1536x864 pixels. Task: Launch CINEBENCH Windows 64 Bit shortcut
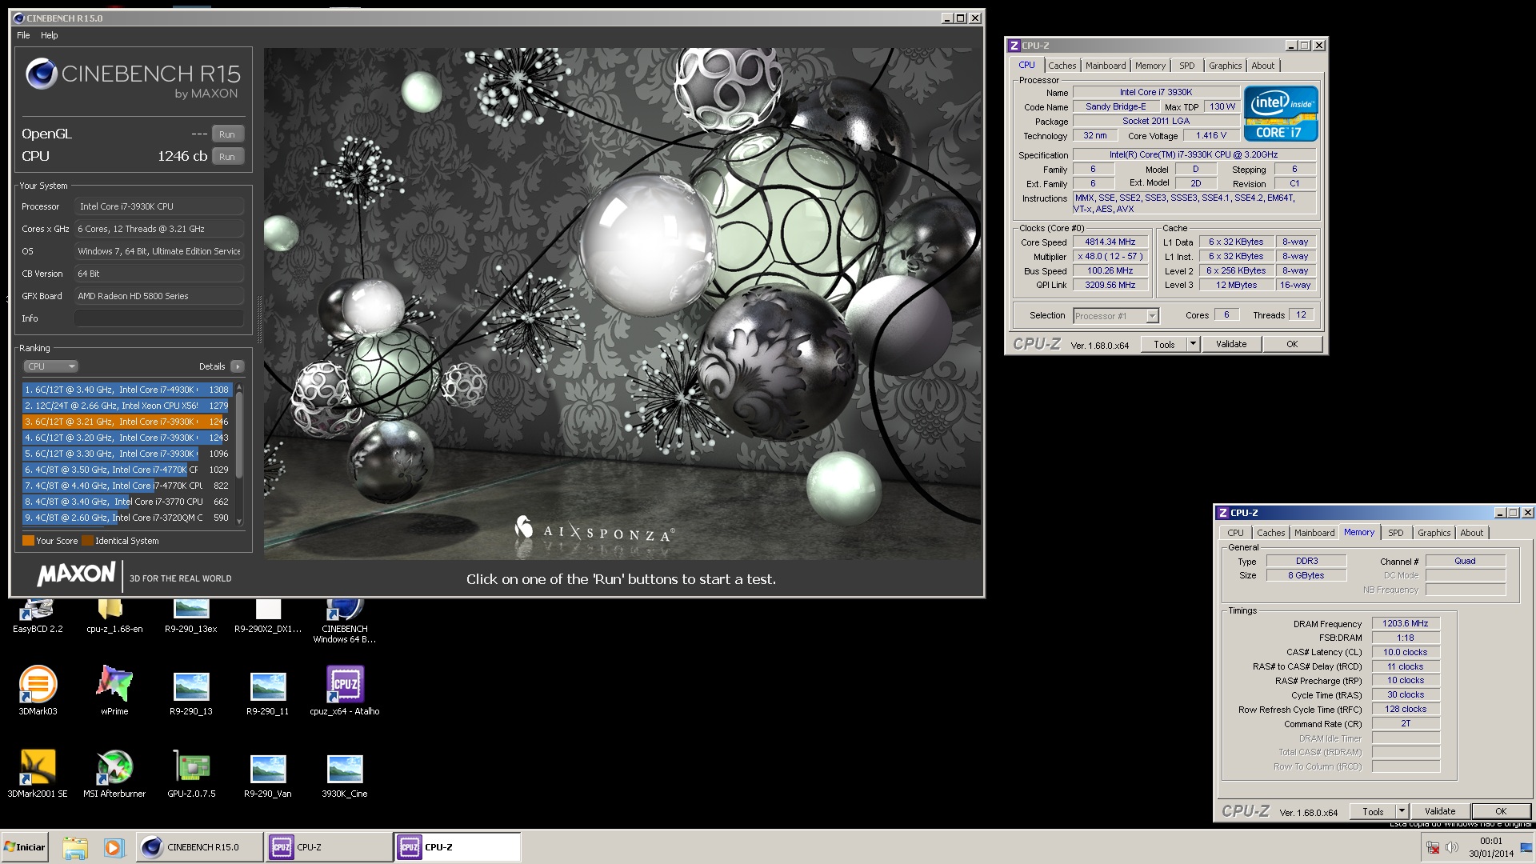(x=344, y=620)
